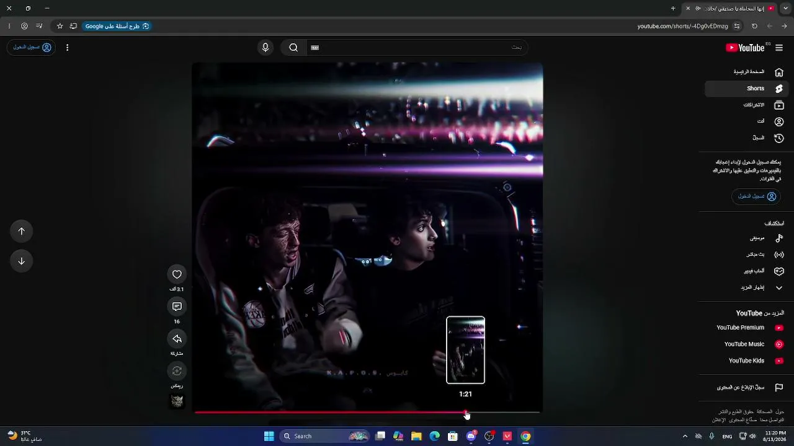
Task: Open the You section in sidebar
Action: 747,121
